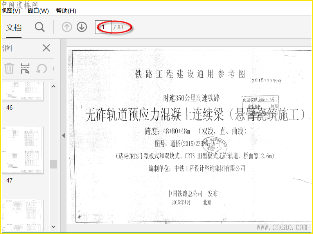Click the rotate page icon
The height and width of the screenshot is (234, 313).
click(41, 69)
